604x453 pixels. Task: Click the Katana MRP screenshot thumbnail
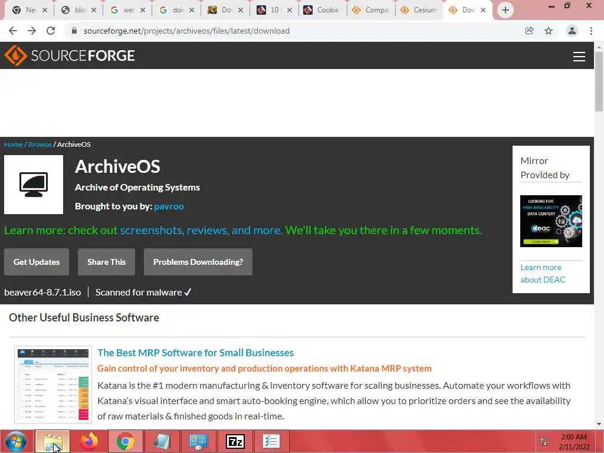point(53,385)
